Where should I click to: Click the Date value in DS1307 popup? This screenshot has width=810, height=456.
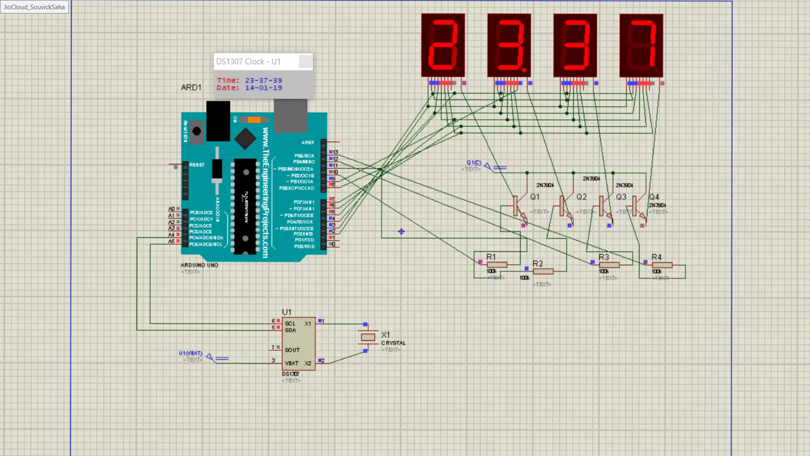263,88
